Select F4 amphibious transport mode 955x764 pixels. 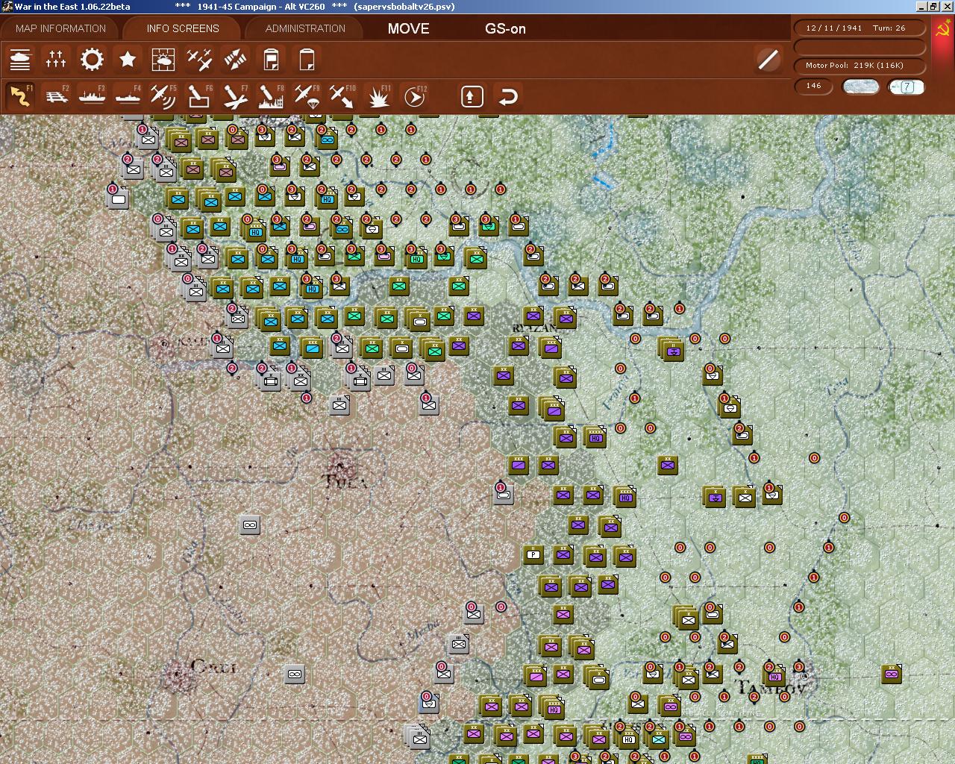point(128,96)
